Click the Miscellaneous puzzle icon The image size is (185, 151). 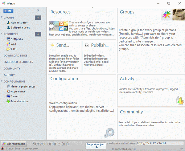tap(8, 101)
